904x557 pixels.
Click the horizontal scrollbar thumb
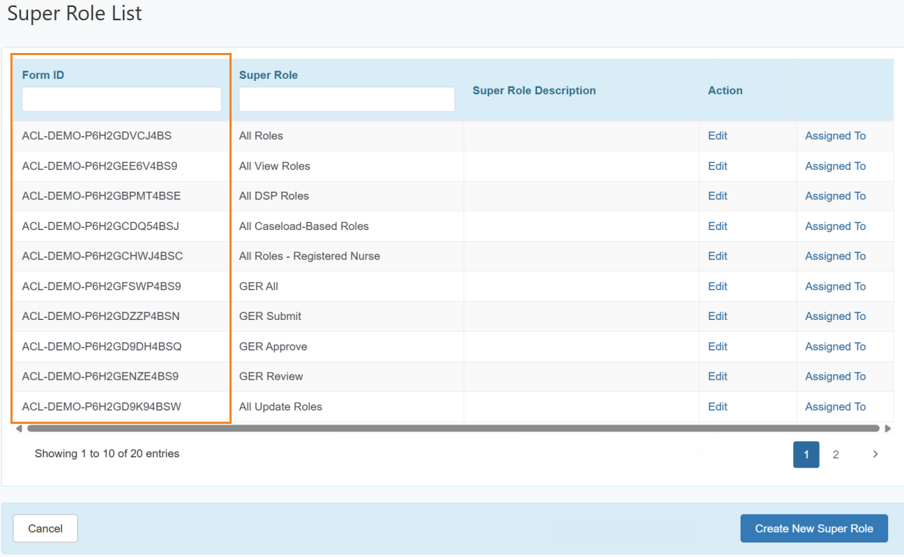(x=453, y=428)
